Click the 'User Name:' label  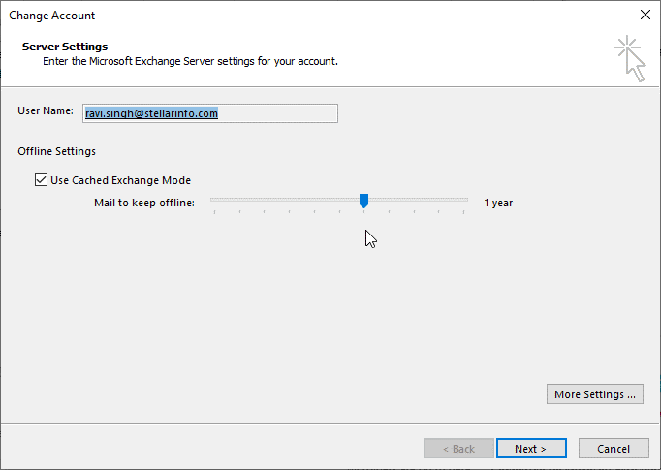46,110
